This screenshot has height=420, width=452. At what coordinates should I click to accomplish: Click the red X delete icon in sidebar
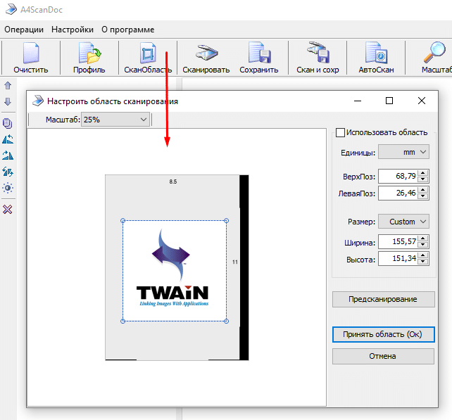pyautogui.click(x=8, y=209)
